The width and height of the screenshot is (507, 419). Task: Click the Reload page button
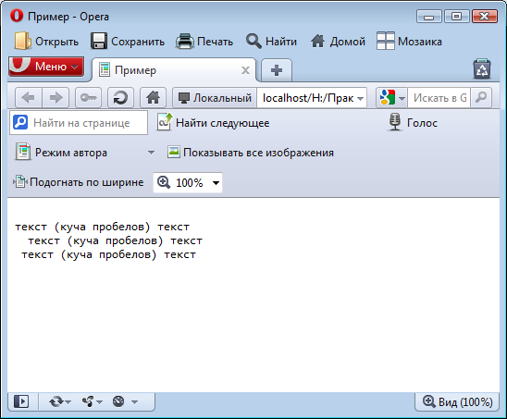[120, 97]
